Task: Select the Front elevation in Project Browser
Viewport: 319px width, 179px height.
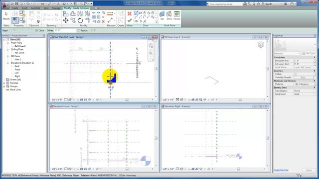Action: [x=17, y=70]
